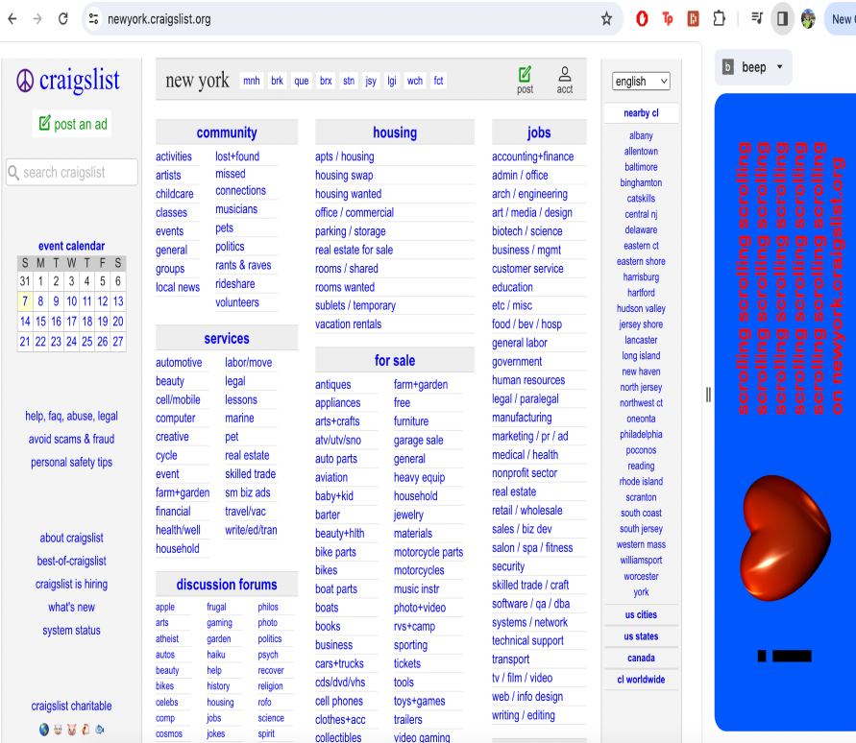Screen dimensions: 856x743
Task: Click the New tab button at top right
Action: (x=841, y=19)
